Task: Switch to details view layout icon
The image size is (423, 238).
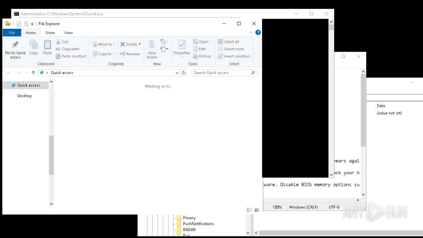Action: point(250,210)
